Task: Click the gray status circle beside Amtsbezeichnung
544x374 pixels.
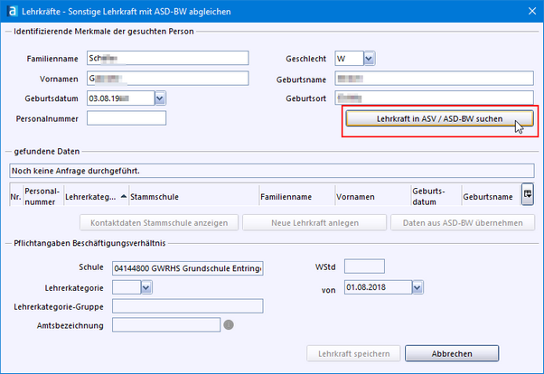Action: coord(229,325)
